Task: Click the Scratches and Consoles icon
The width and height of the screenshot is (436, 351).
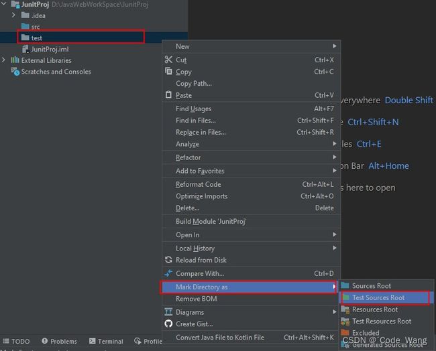Action: [x=15, y=72]
